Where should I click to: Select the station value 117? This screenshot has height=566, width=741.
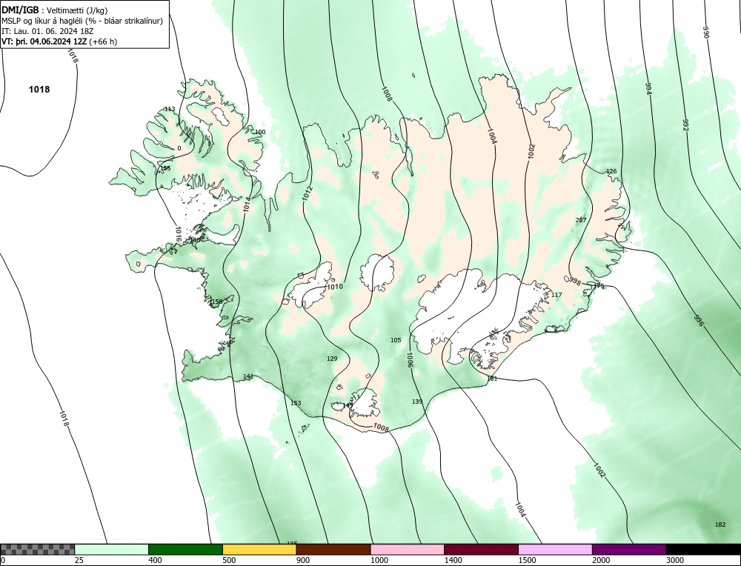[556, 295]
